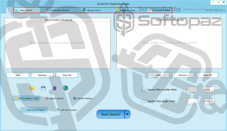This screenshot has width=227, height=131.
Task: Enable Ignore files larger than checkbox
Action: [x=143, y=101]
